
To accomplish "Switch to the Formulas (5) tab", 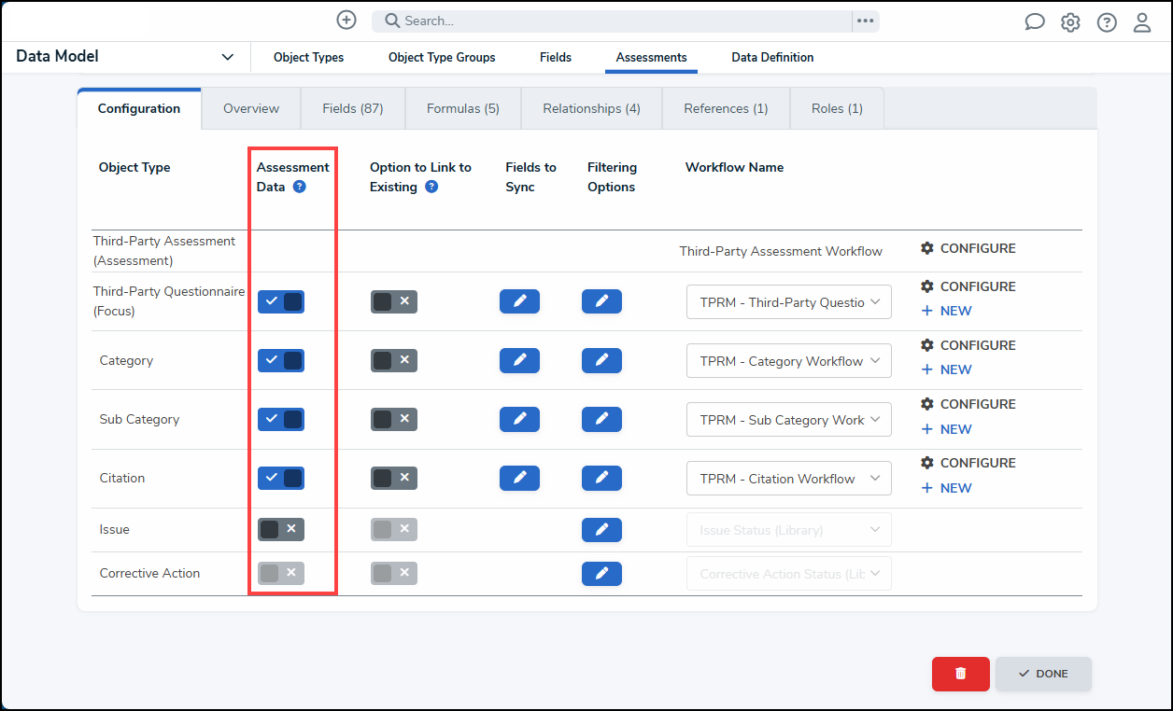I will (463, 108).
